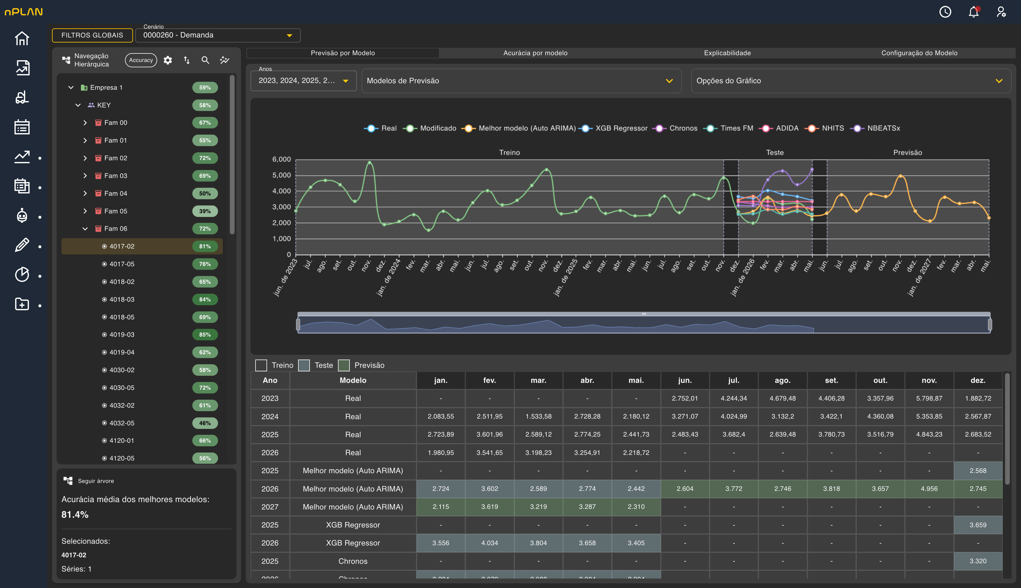This screenshot has height=588, width=1021.
Task: Click the sparkline chart icon in hierarchy header
Action: point(224,60)
